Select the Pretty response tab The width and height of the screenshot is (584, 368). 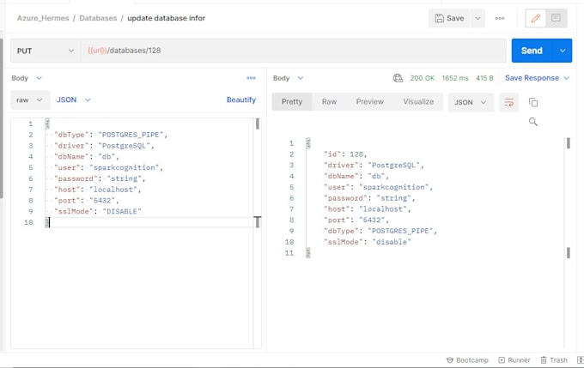coord(292,101)
